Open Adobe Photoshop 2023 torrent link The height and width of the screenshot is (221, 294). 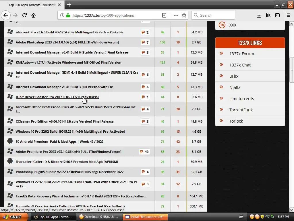pyautogui.click(x=67, y=42)
